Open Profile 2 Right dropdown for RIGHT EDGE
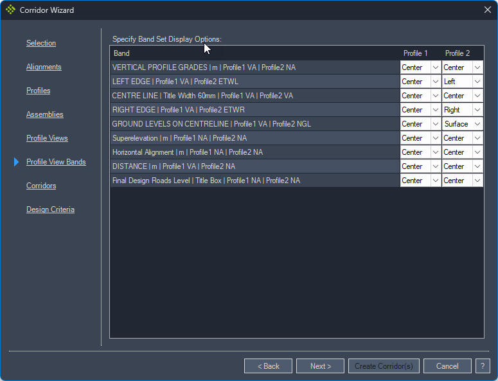The image size is (498, 381). 463,110
